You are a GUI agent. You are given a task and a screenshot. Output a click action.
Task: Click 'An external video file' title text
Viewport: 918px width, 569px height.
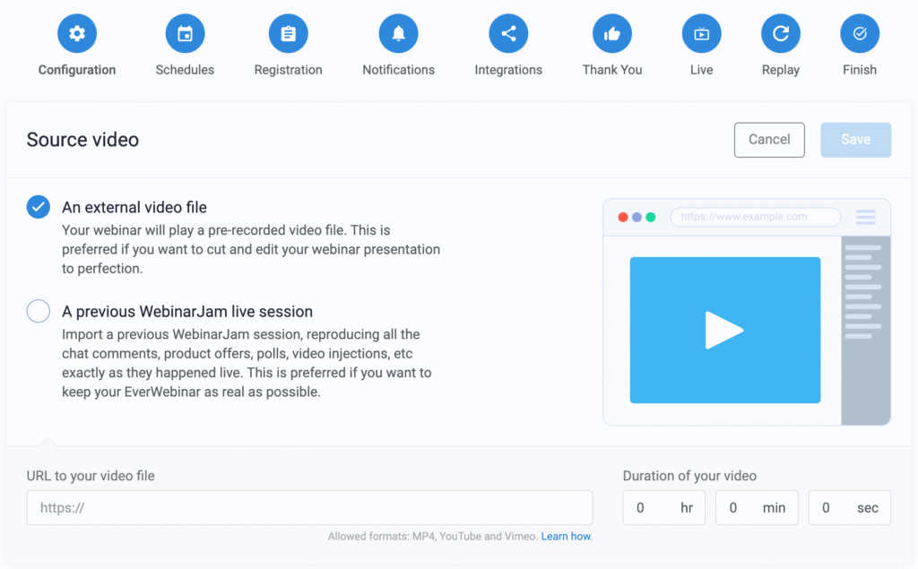tap(134, 207)
